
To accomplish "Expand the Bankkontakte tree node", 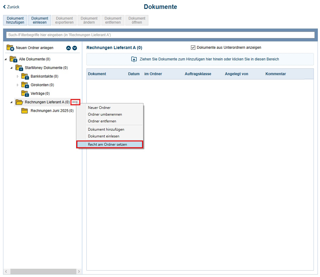I will [x=17, y=76].
